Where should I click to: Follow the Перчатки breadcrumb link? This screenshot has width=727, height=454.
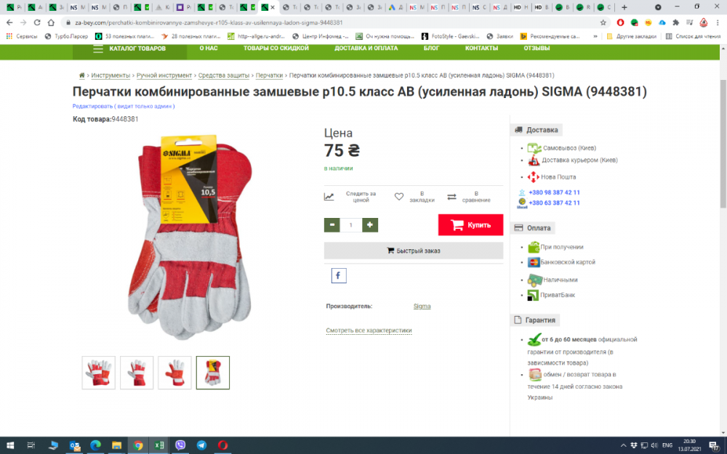[270, 76]
